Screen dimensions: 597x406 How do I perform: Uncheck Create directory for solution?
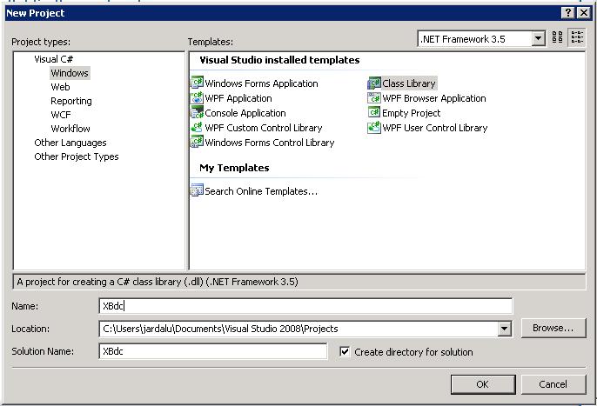pyautogui.click(x=345, y=351)
